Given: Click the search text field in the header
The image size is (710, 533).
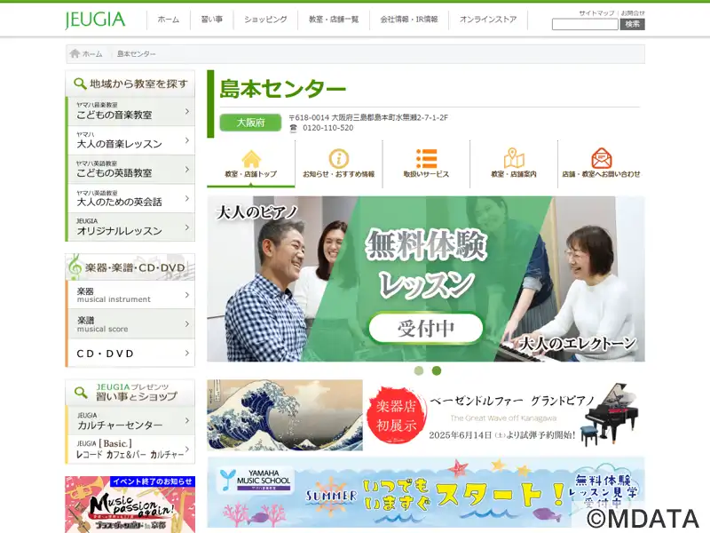Looking at the screenshot, I should pos(585,25).
